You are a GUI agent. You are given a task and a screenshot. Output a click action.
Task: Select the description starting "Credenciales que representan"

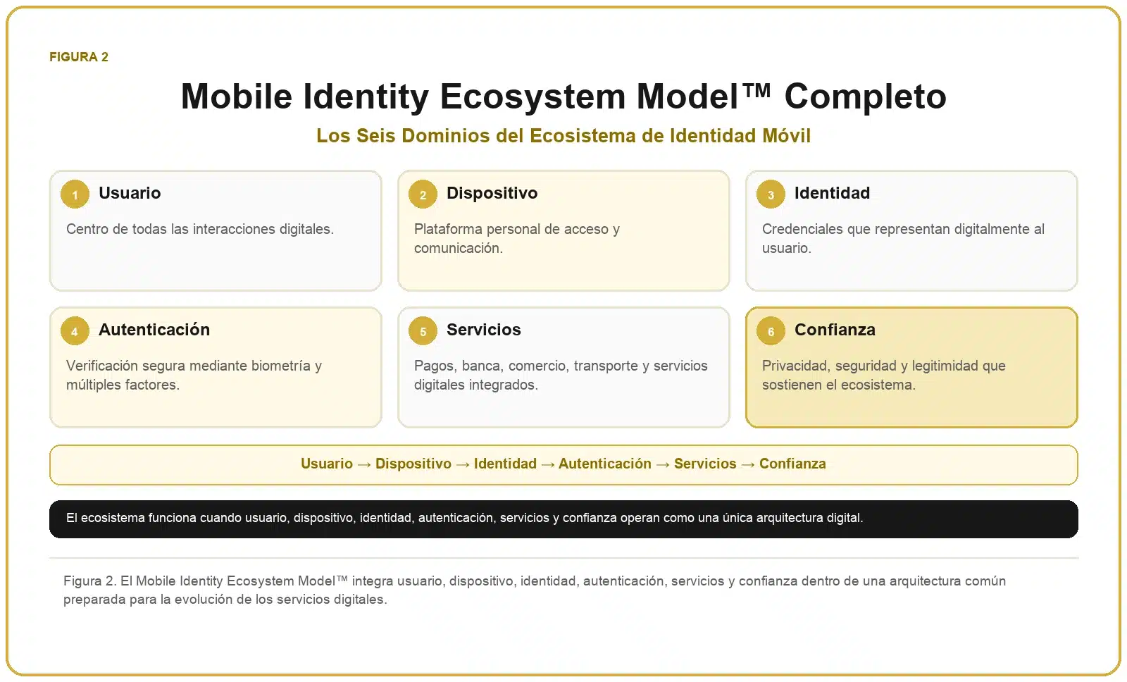tap(903, 238)
